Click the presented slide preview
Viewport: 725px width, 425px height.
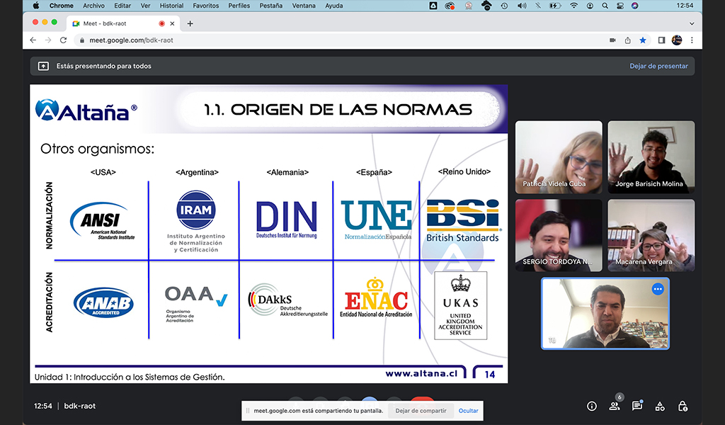[x=268, y=234]
